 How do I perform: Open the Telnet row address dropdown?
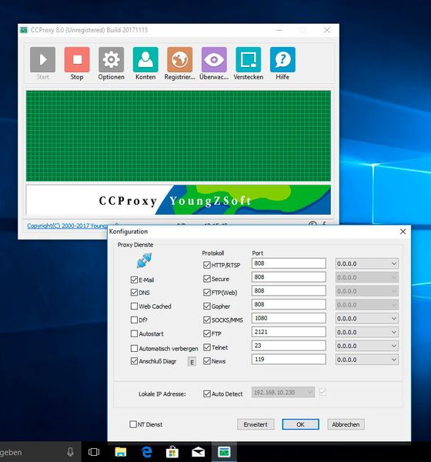click(367, 346)
